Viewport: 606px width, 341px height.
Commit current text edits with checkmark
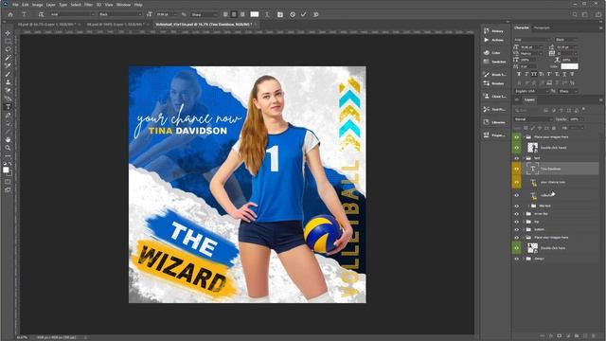click(x=304, y=14)
